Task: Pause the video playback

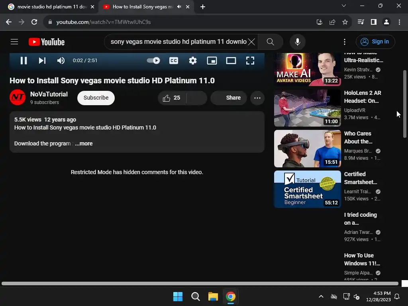Action: point(24,61)
